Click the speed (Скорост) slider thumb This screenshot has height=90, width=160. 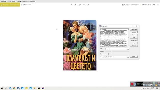coord(112,51)
